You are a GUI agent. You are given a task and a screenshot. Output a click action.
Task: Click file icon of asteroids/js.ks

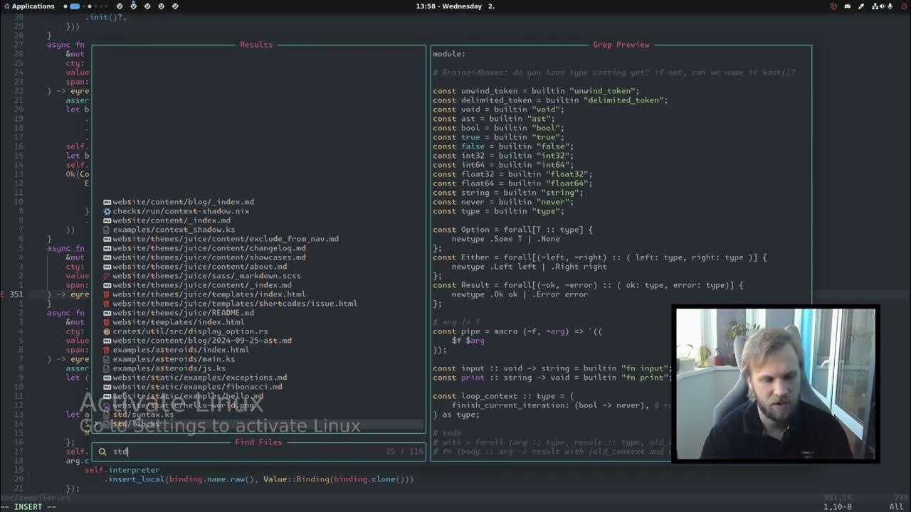107,368
